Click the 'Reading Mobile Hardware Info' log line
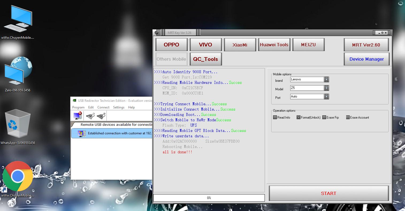Image resolution: width=405 pixels, height=211 pixels. pos(198,83)
